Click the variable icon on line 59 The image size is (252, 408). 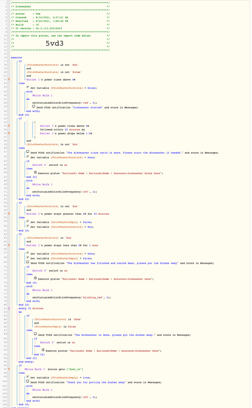(x=27, y=222)
